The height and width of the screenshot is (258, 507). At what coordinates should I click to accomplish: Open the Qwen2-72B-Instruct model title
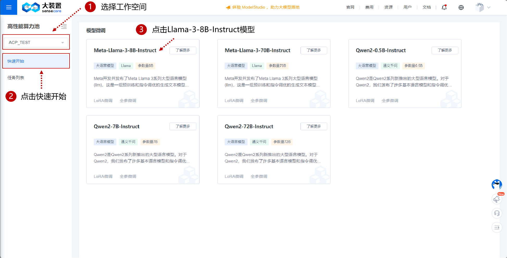pyautogui.click(x=249, y=126)
